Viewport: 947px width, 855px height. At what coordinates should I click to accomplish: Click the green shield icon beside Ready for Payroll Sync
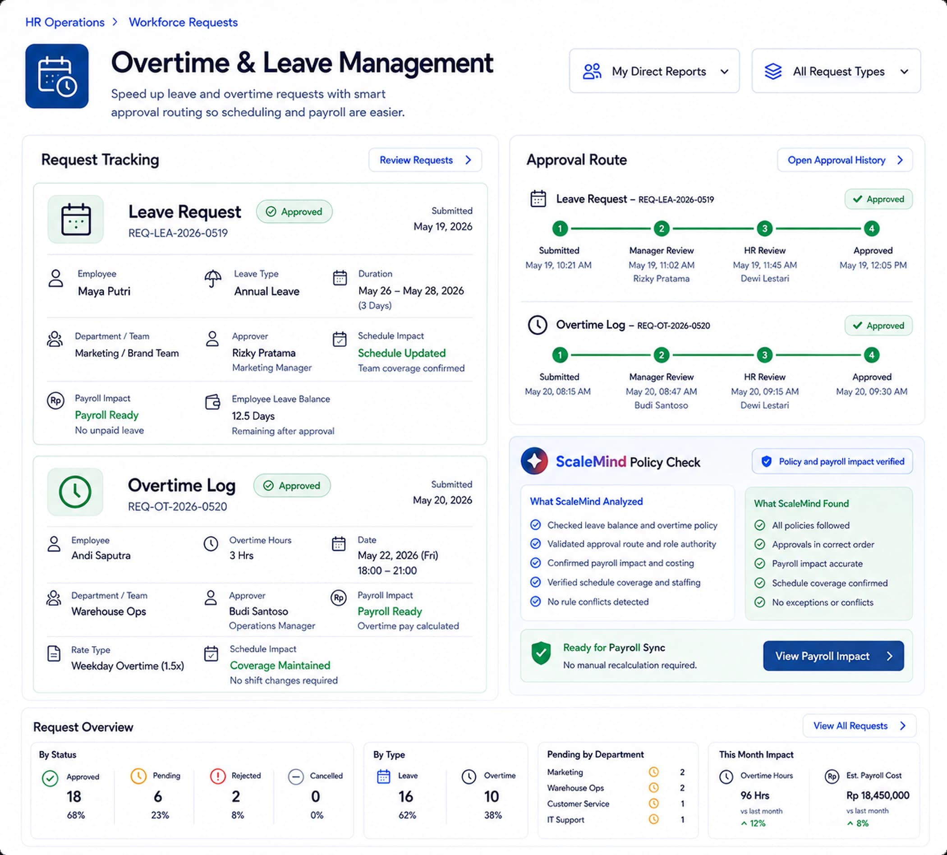click(541, 653)
